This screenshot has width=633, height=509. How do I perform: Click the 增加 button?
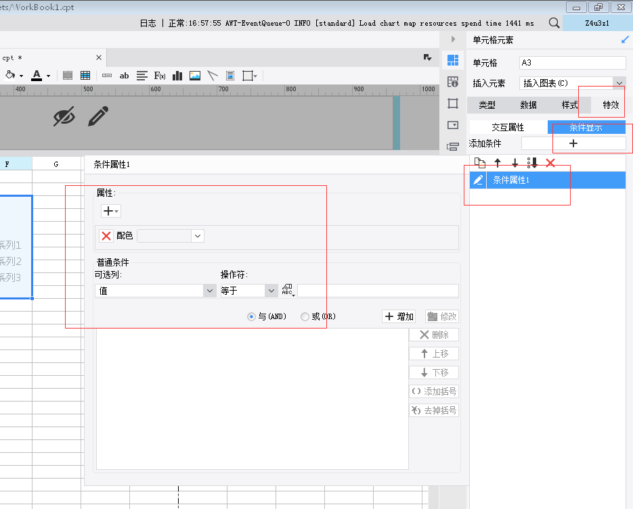coord(399,316)
